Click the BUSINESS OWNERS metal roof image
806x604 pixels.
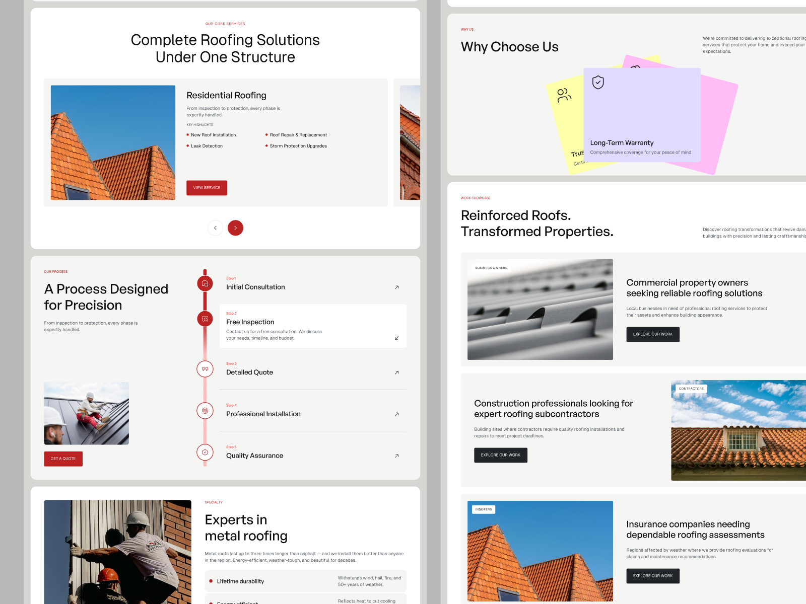[x=540, y=310]
